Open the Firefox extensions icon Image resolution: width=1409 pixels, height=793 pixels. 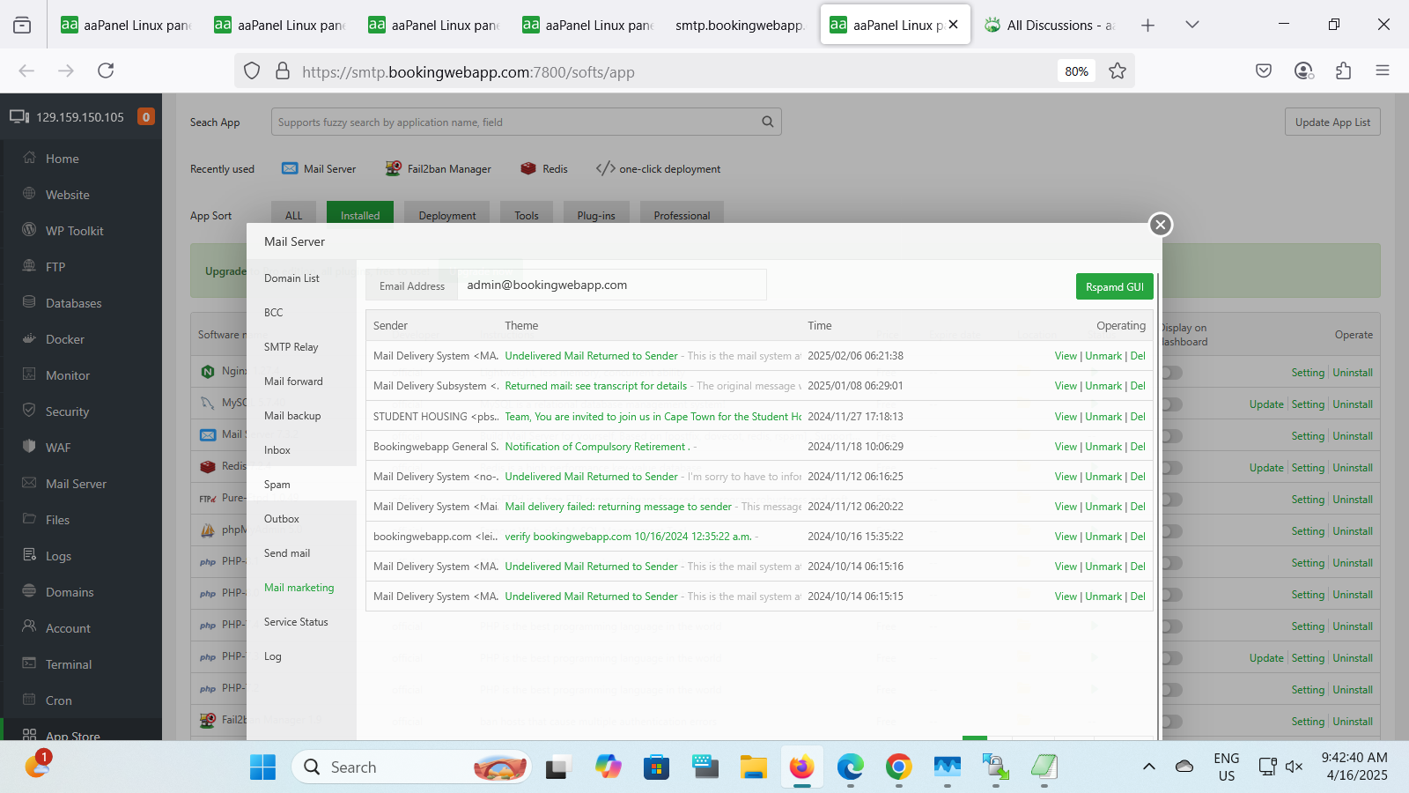(1343, 70)
